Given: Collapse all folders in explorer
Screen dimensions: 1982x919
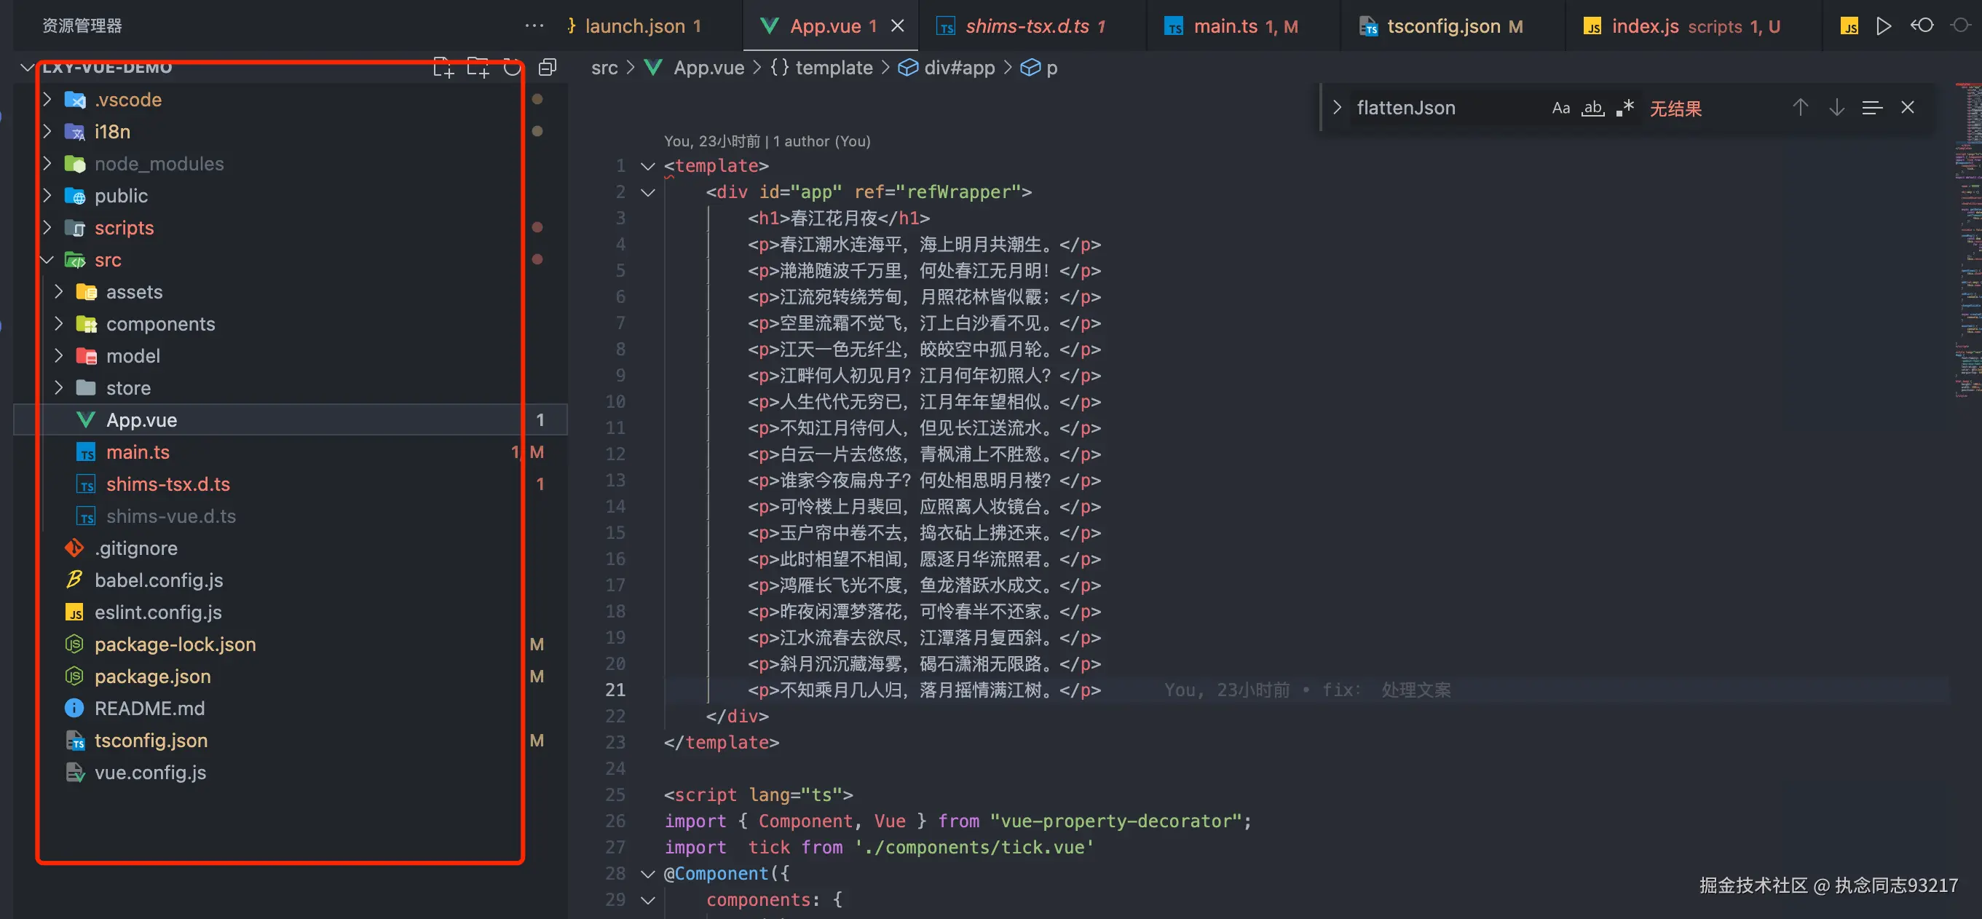Looking at the screenshot, I should [x=547, y=68].
